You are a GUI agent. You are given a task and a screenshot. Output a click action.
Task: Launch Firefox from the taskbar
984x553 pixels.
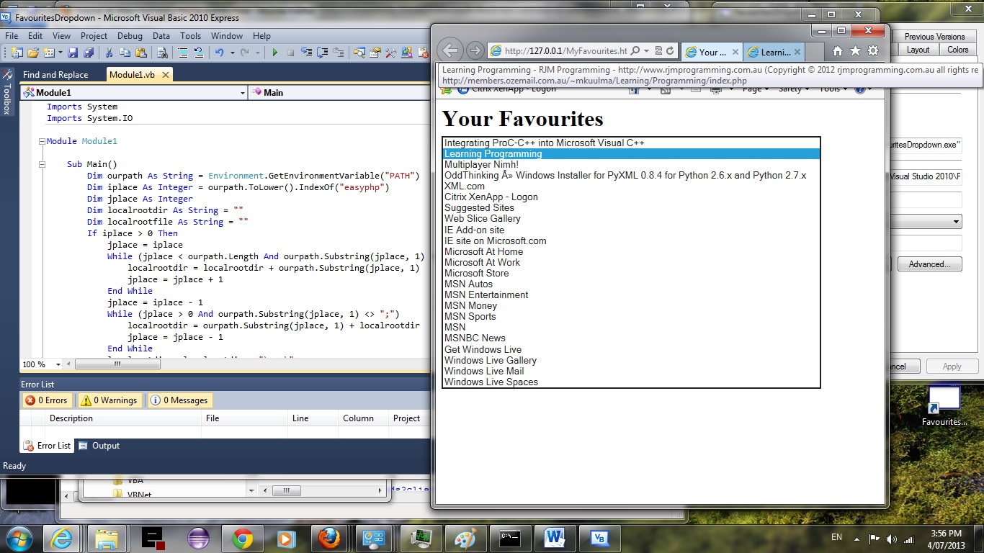click(329, 539)
